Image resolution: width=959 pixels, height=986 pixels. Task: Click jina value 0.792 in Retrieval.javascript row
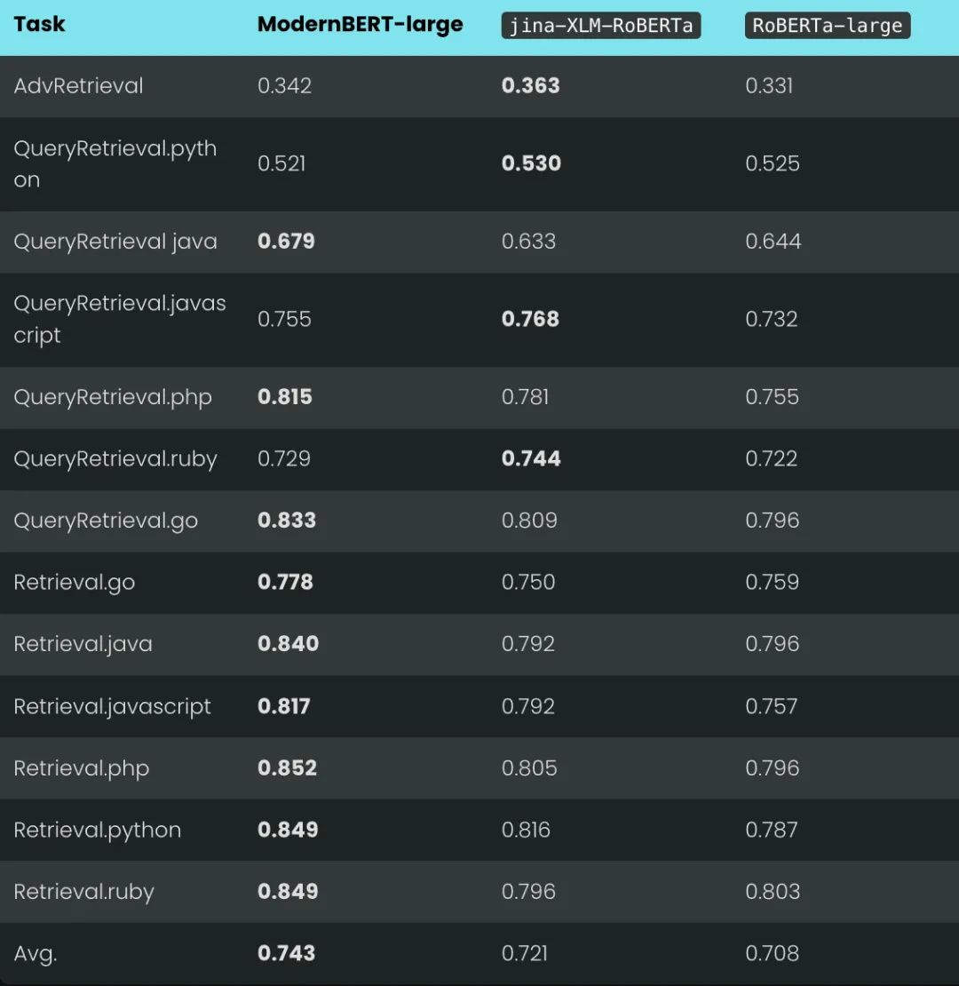click(527, 706)
